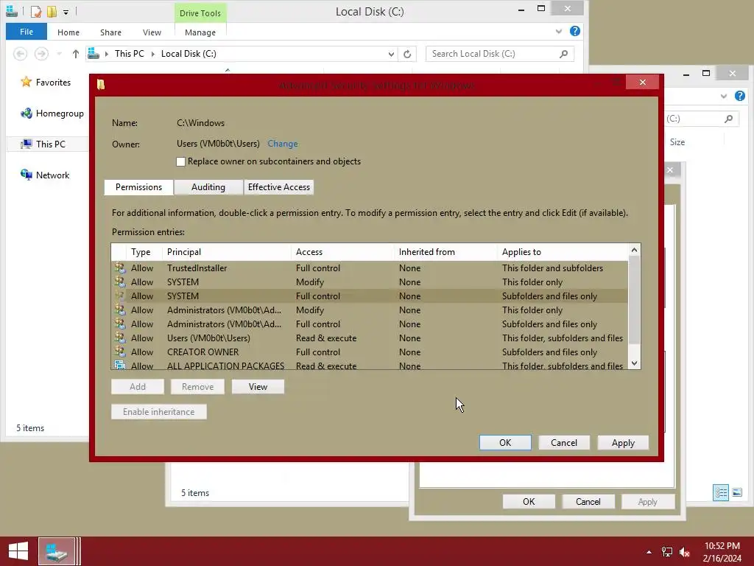Click the Properties quick access toolbar icon
This screenshot has width=754, height=566.
(x=35, y=11)
